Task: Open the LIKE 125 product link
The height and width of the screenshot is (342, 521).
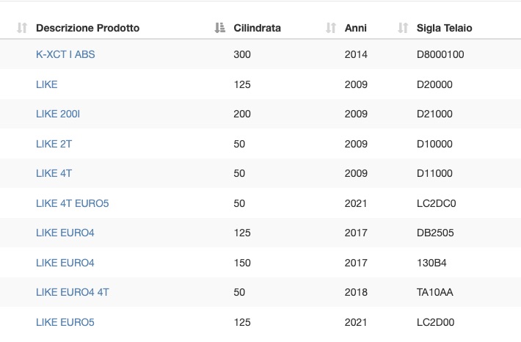Action: tap(47, 84)
